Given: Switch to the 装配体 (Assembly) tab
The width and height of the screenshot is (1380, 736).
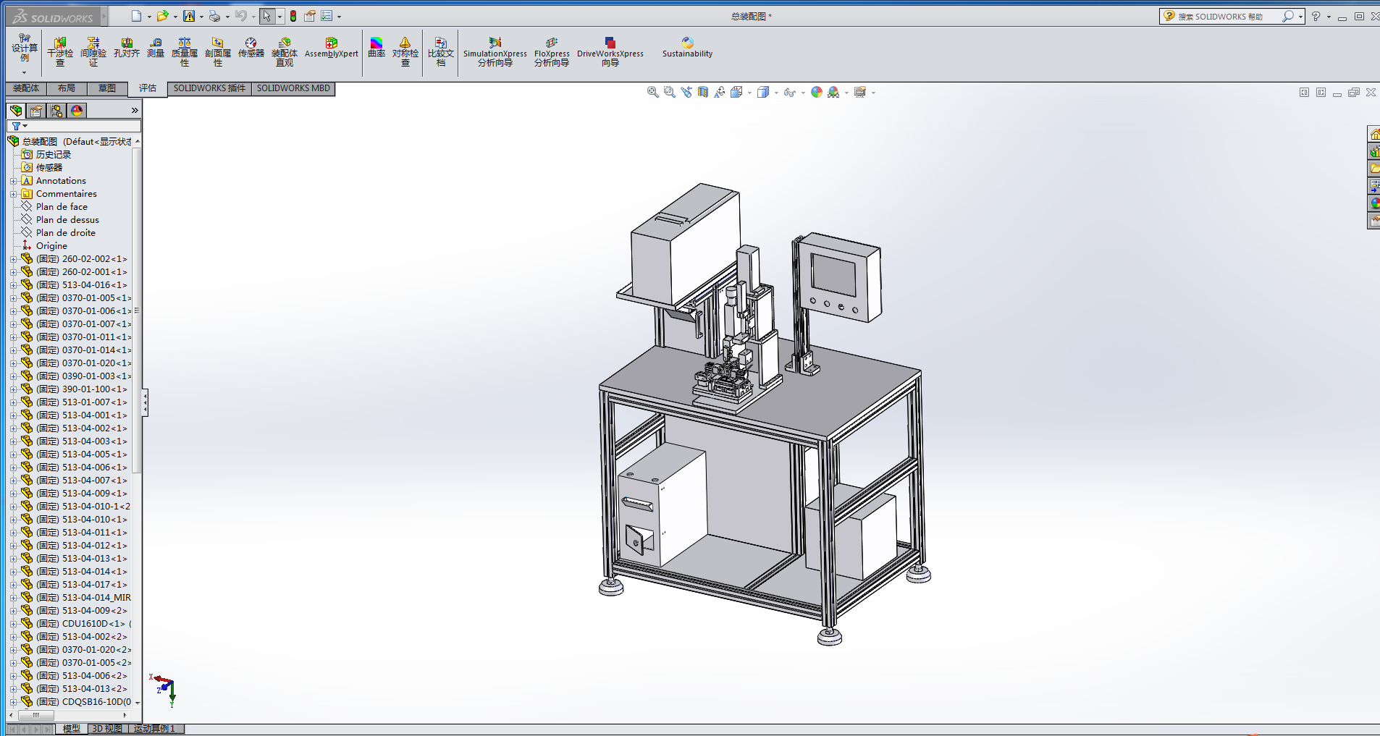Looking at the screenshot, I should click(x=26, y=88).
